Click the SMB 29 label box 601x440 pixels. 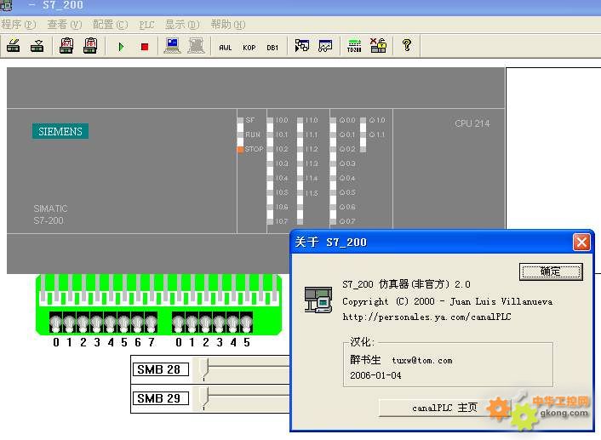click(161, 398)
